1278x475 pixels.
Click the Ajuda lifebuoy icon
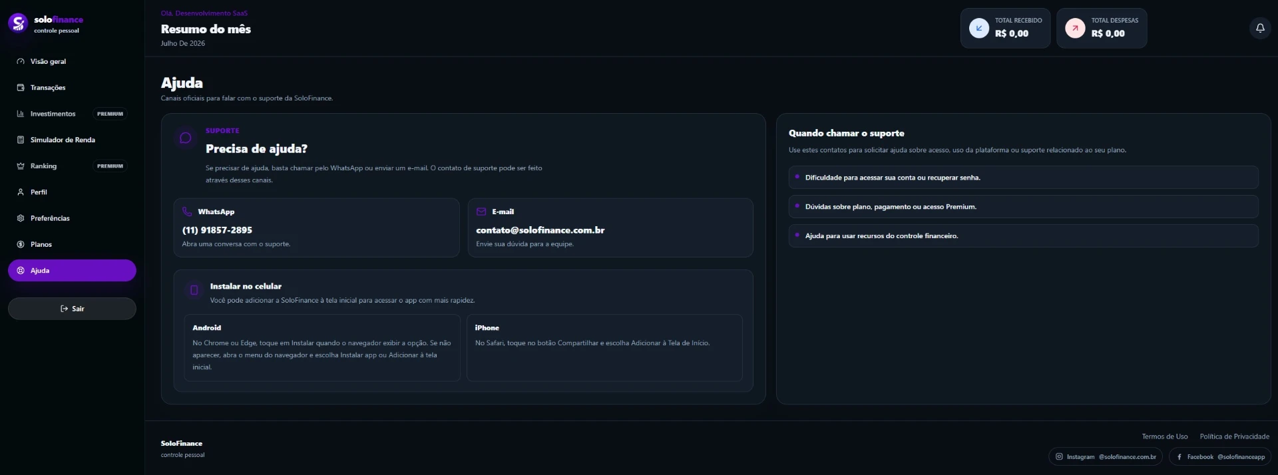click(21, 271)
